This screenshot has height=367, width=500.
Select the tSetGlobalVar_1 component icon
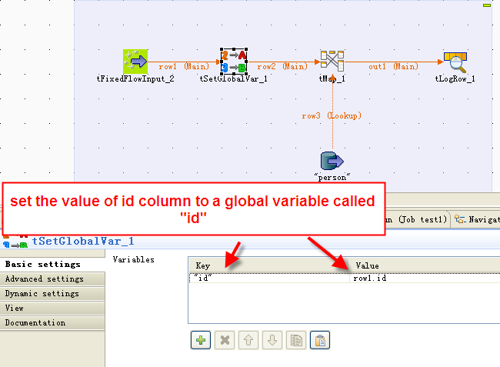234,62
